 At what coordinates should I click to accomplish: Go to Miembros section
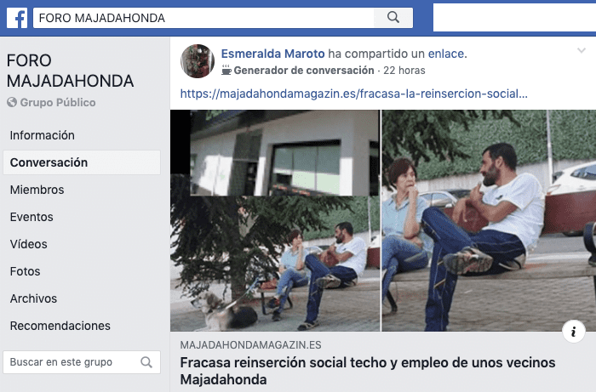pyautogui.click(x=37, y=190)
